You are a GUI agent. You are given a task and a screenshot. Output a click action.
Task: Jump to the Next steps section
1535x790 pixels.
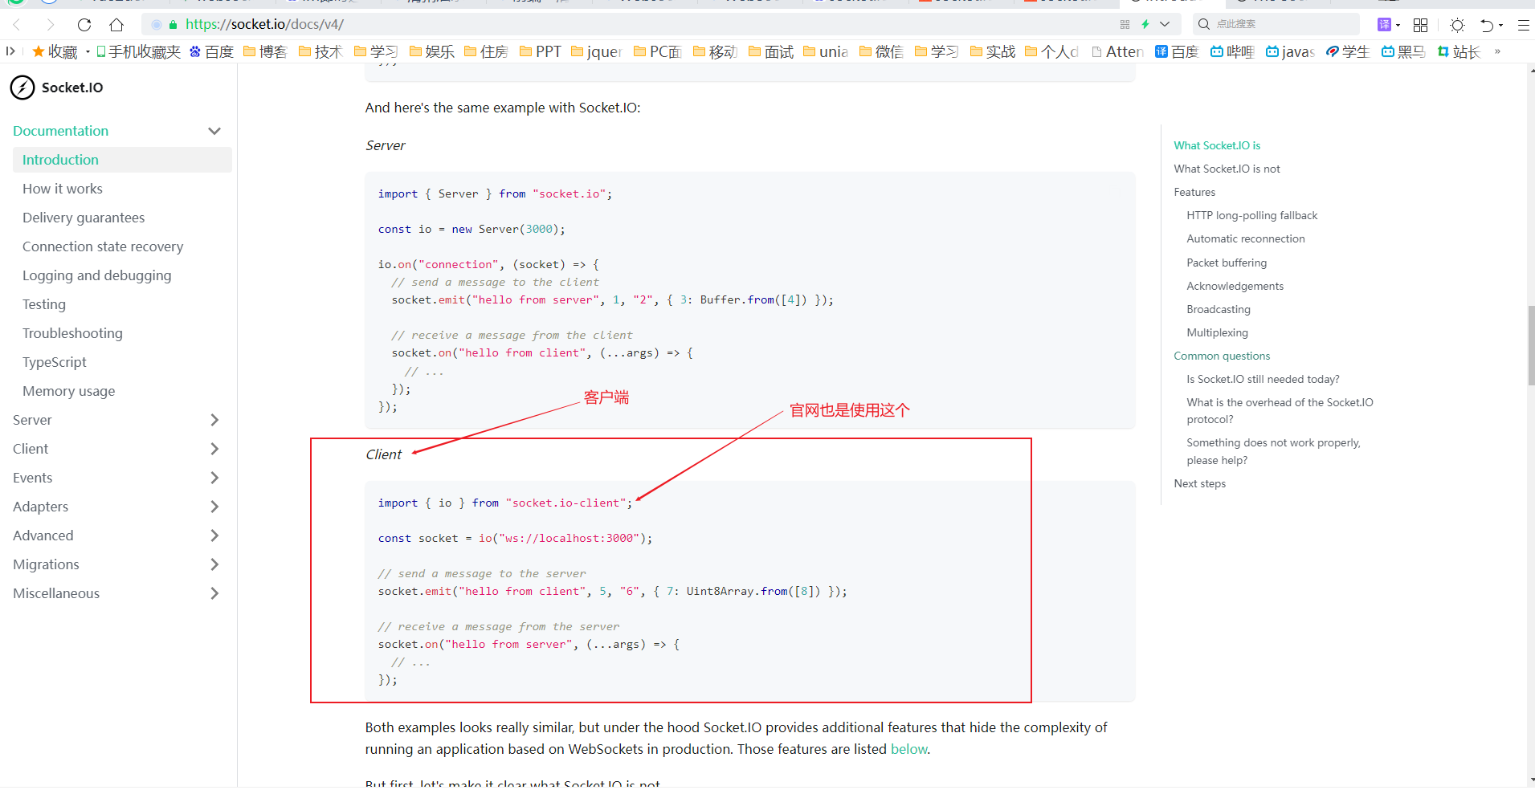[1199, 483]
